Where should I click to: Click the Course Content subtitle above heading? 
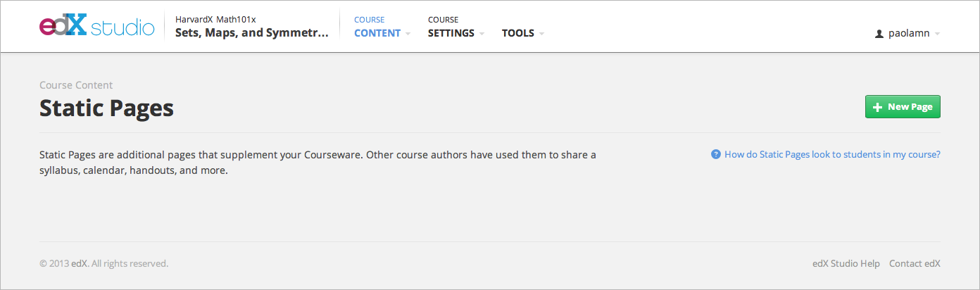point(76,85)
